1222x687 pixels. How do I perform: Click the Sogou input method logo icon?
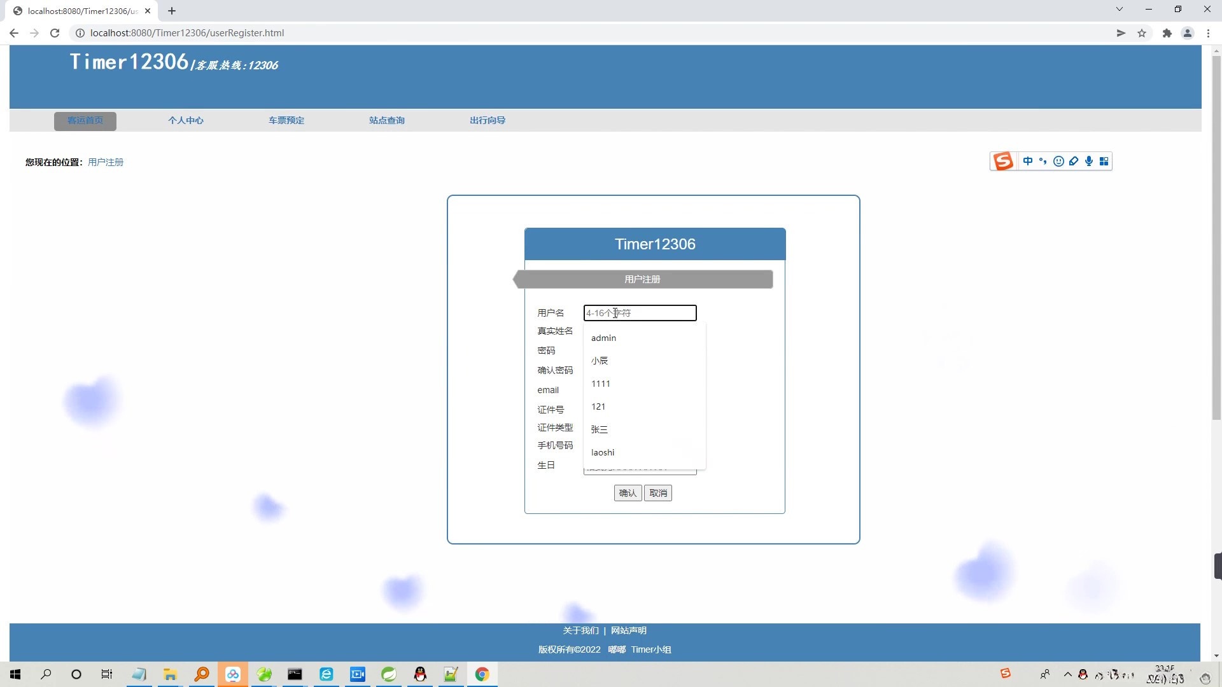[x=1003, y=161]
